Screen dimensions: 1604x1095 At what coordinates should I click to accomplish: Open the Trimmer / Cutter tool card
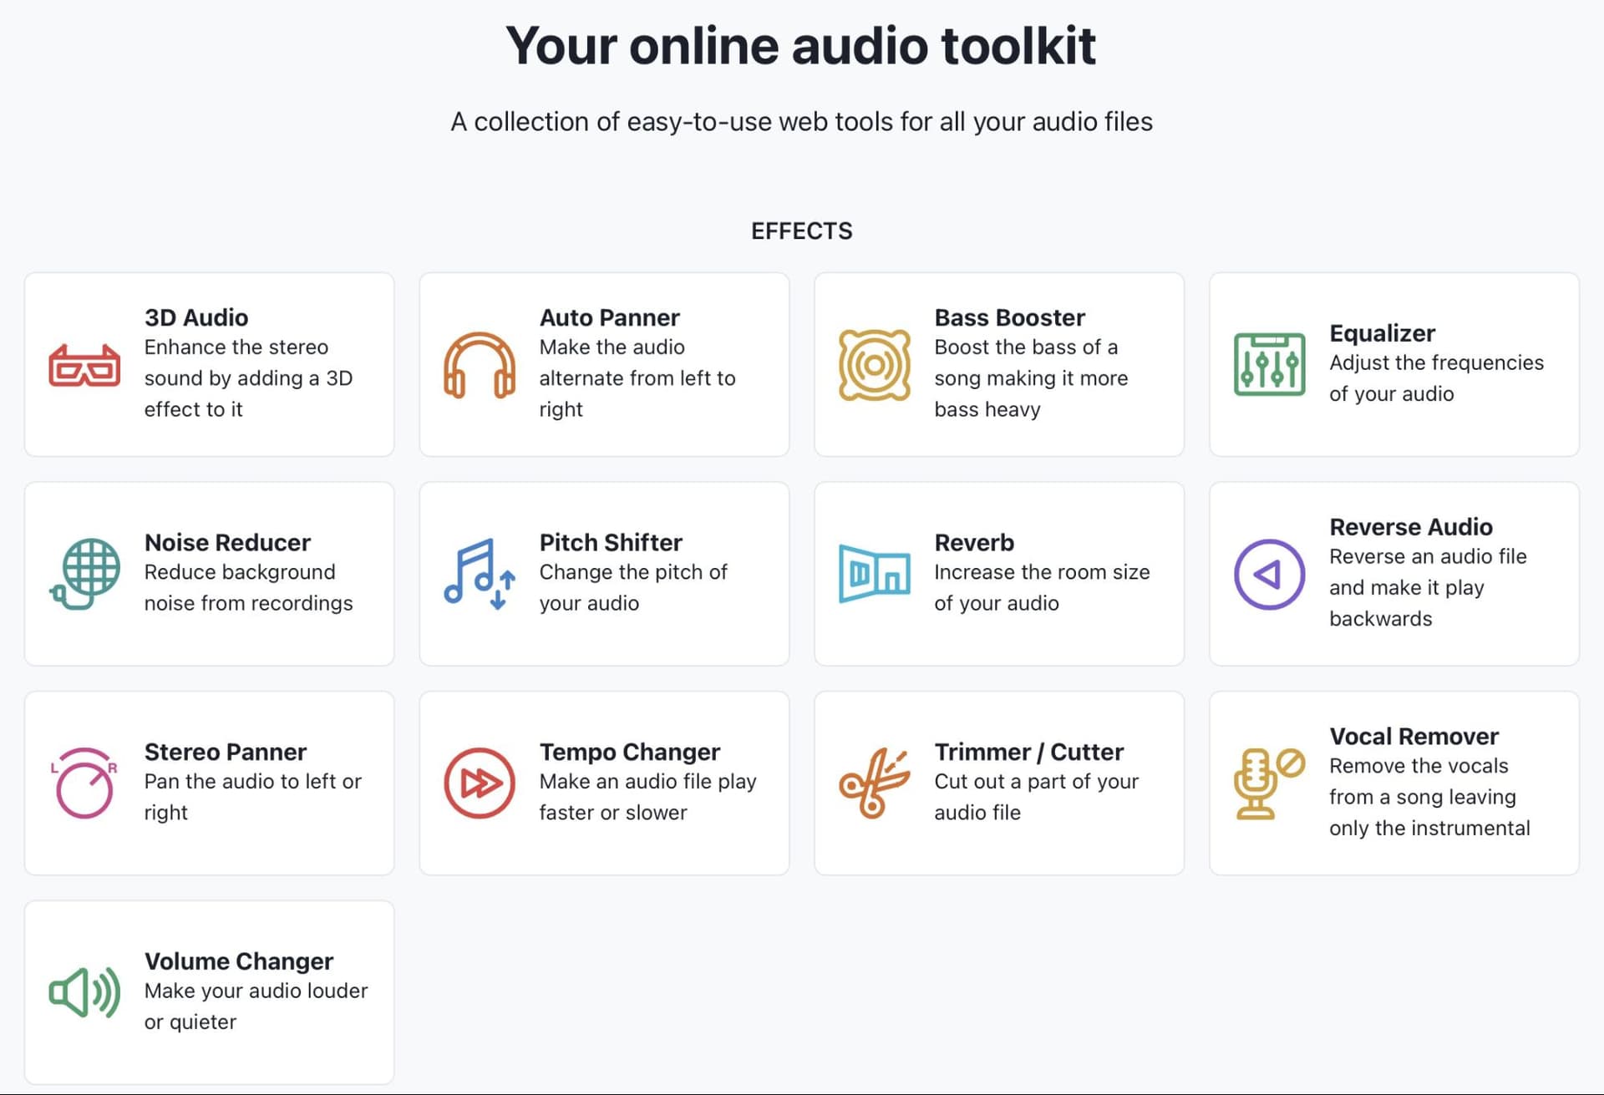click(999, 783)
